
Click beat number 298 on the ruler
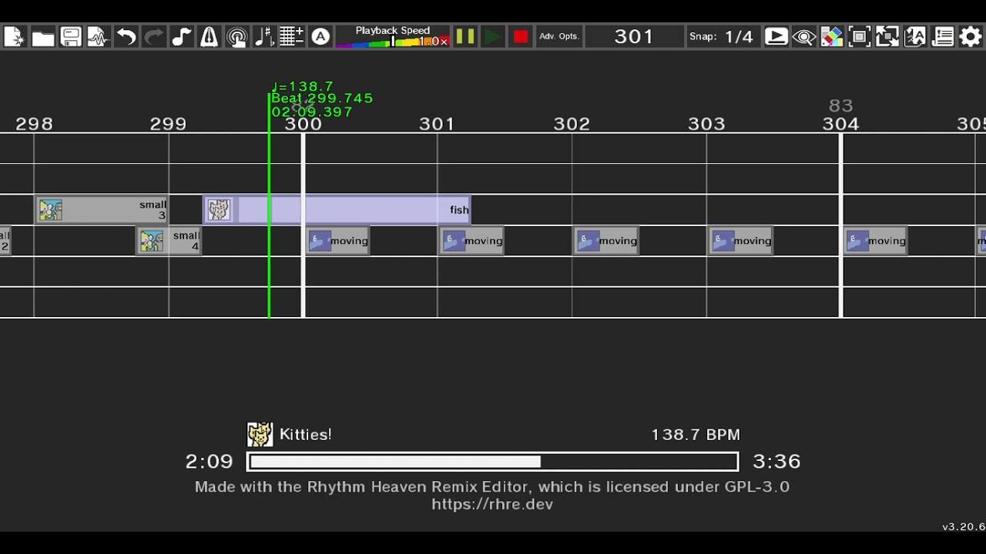[34, 124]
